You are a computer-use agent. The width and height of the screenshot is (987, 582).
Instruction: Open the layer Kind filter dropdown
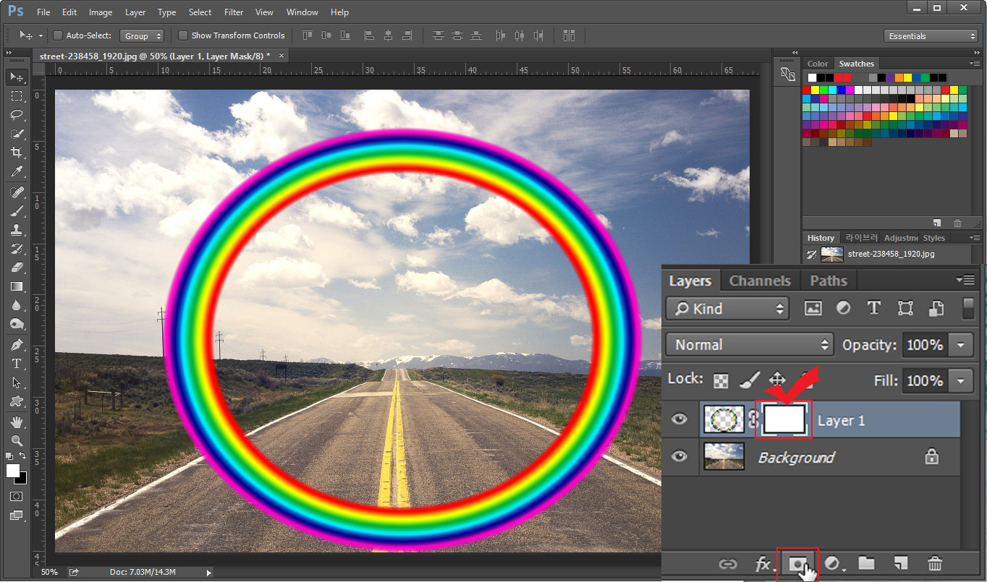pos(727,309)
